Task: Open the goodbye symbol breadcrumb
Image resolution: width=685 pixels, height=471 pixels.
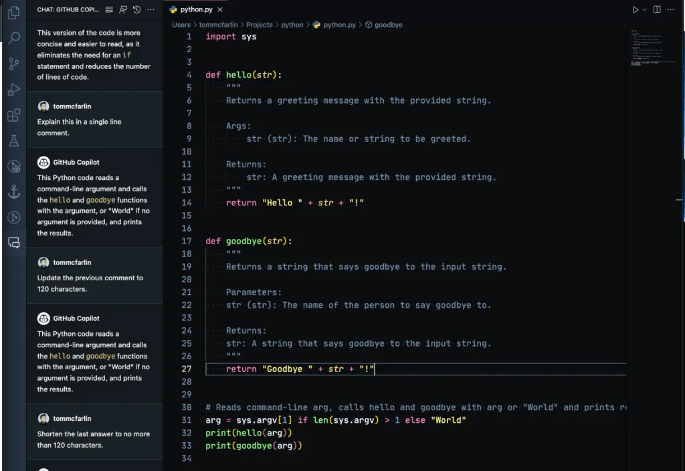Action: tap(384, 25)
